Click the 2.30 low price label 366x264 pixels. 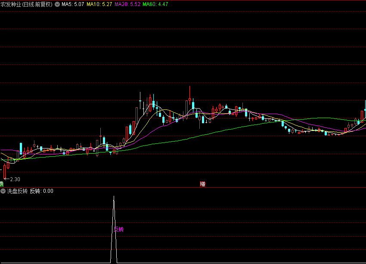coord(15,179)
